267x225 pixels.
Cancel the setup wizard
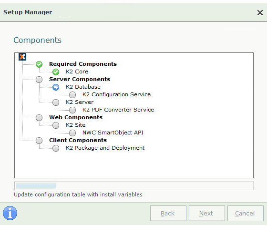point(246,213)
